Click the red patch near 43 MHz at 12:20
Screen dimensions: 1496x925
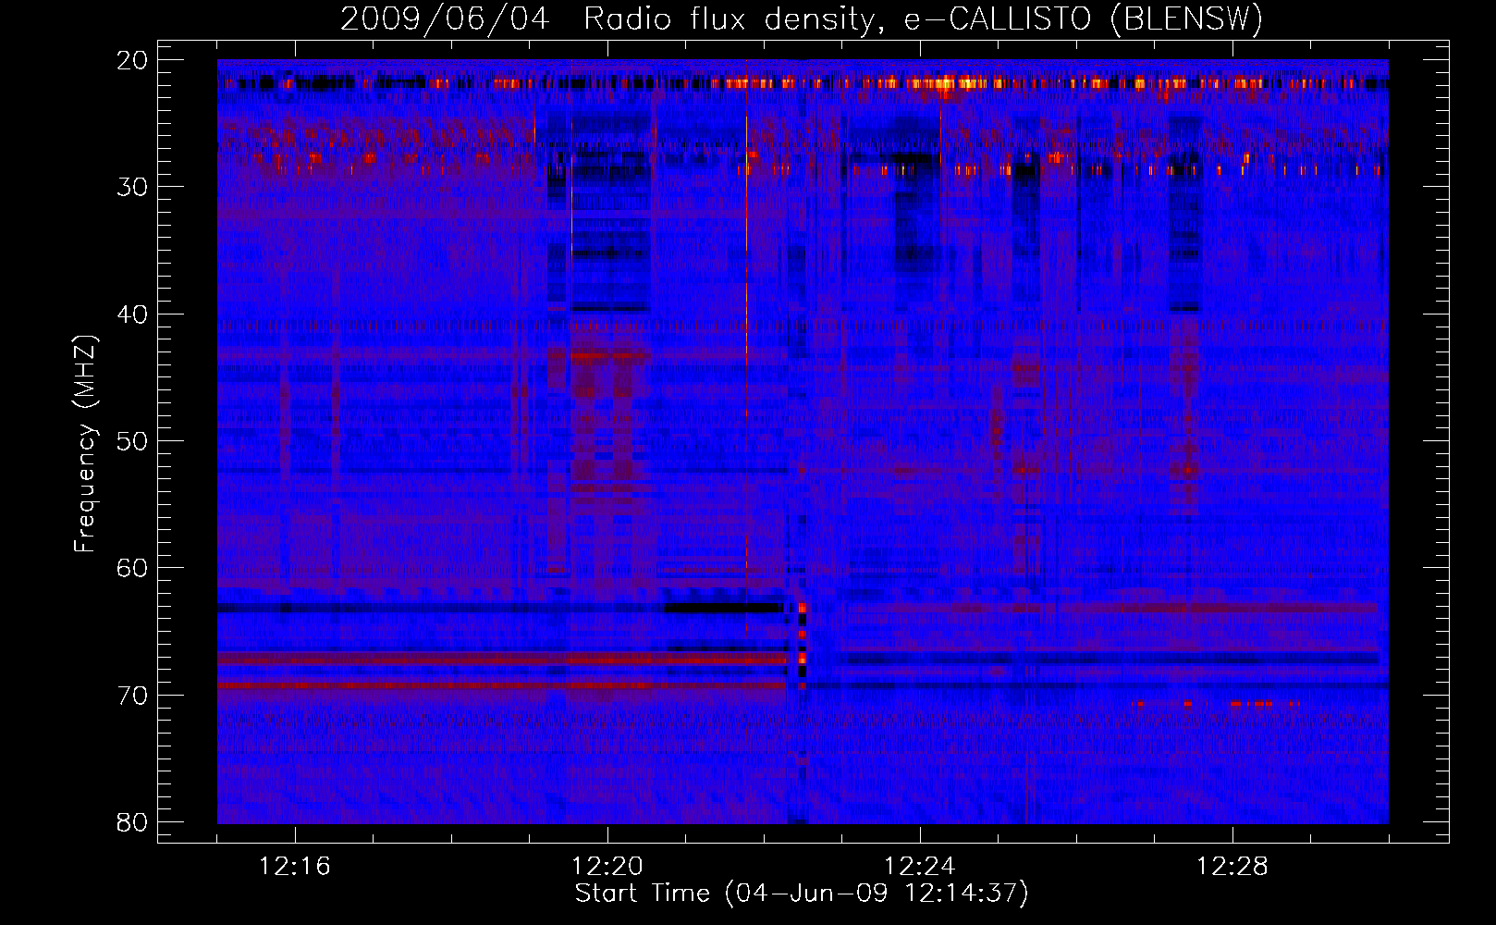tap(610, 355)
